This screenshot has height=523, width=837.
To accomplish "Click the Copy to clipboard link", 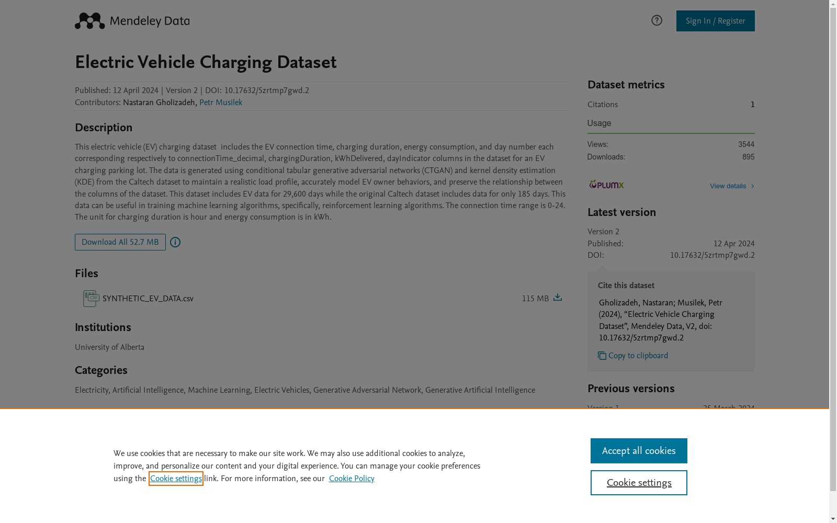I will [638, 356].
